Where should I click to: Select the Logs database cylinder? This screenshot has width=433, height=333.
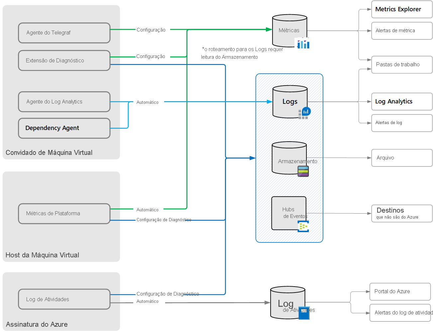click(290, 102)
